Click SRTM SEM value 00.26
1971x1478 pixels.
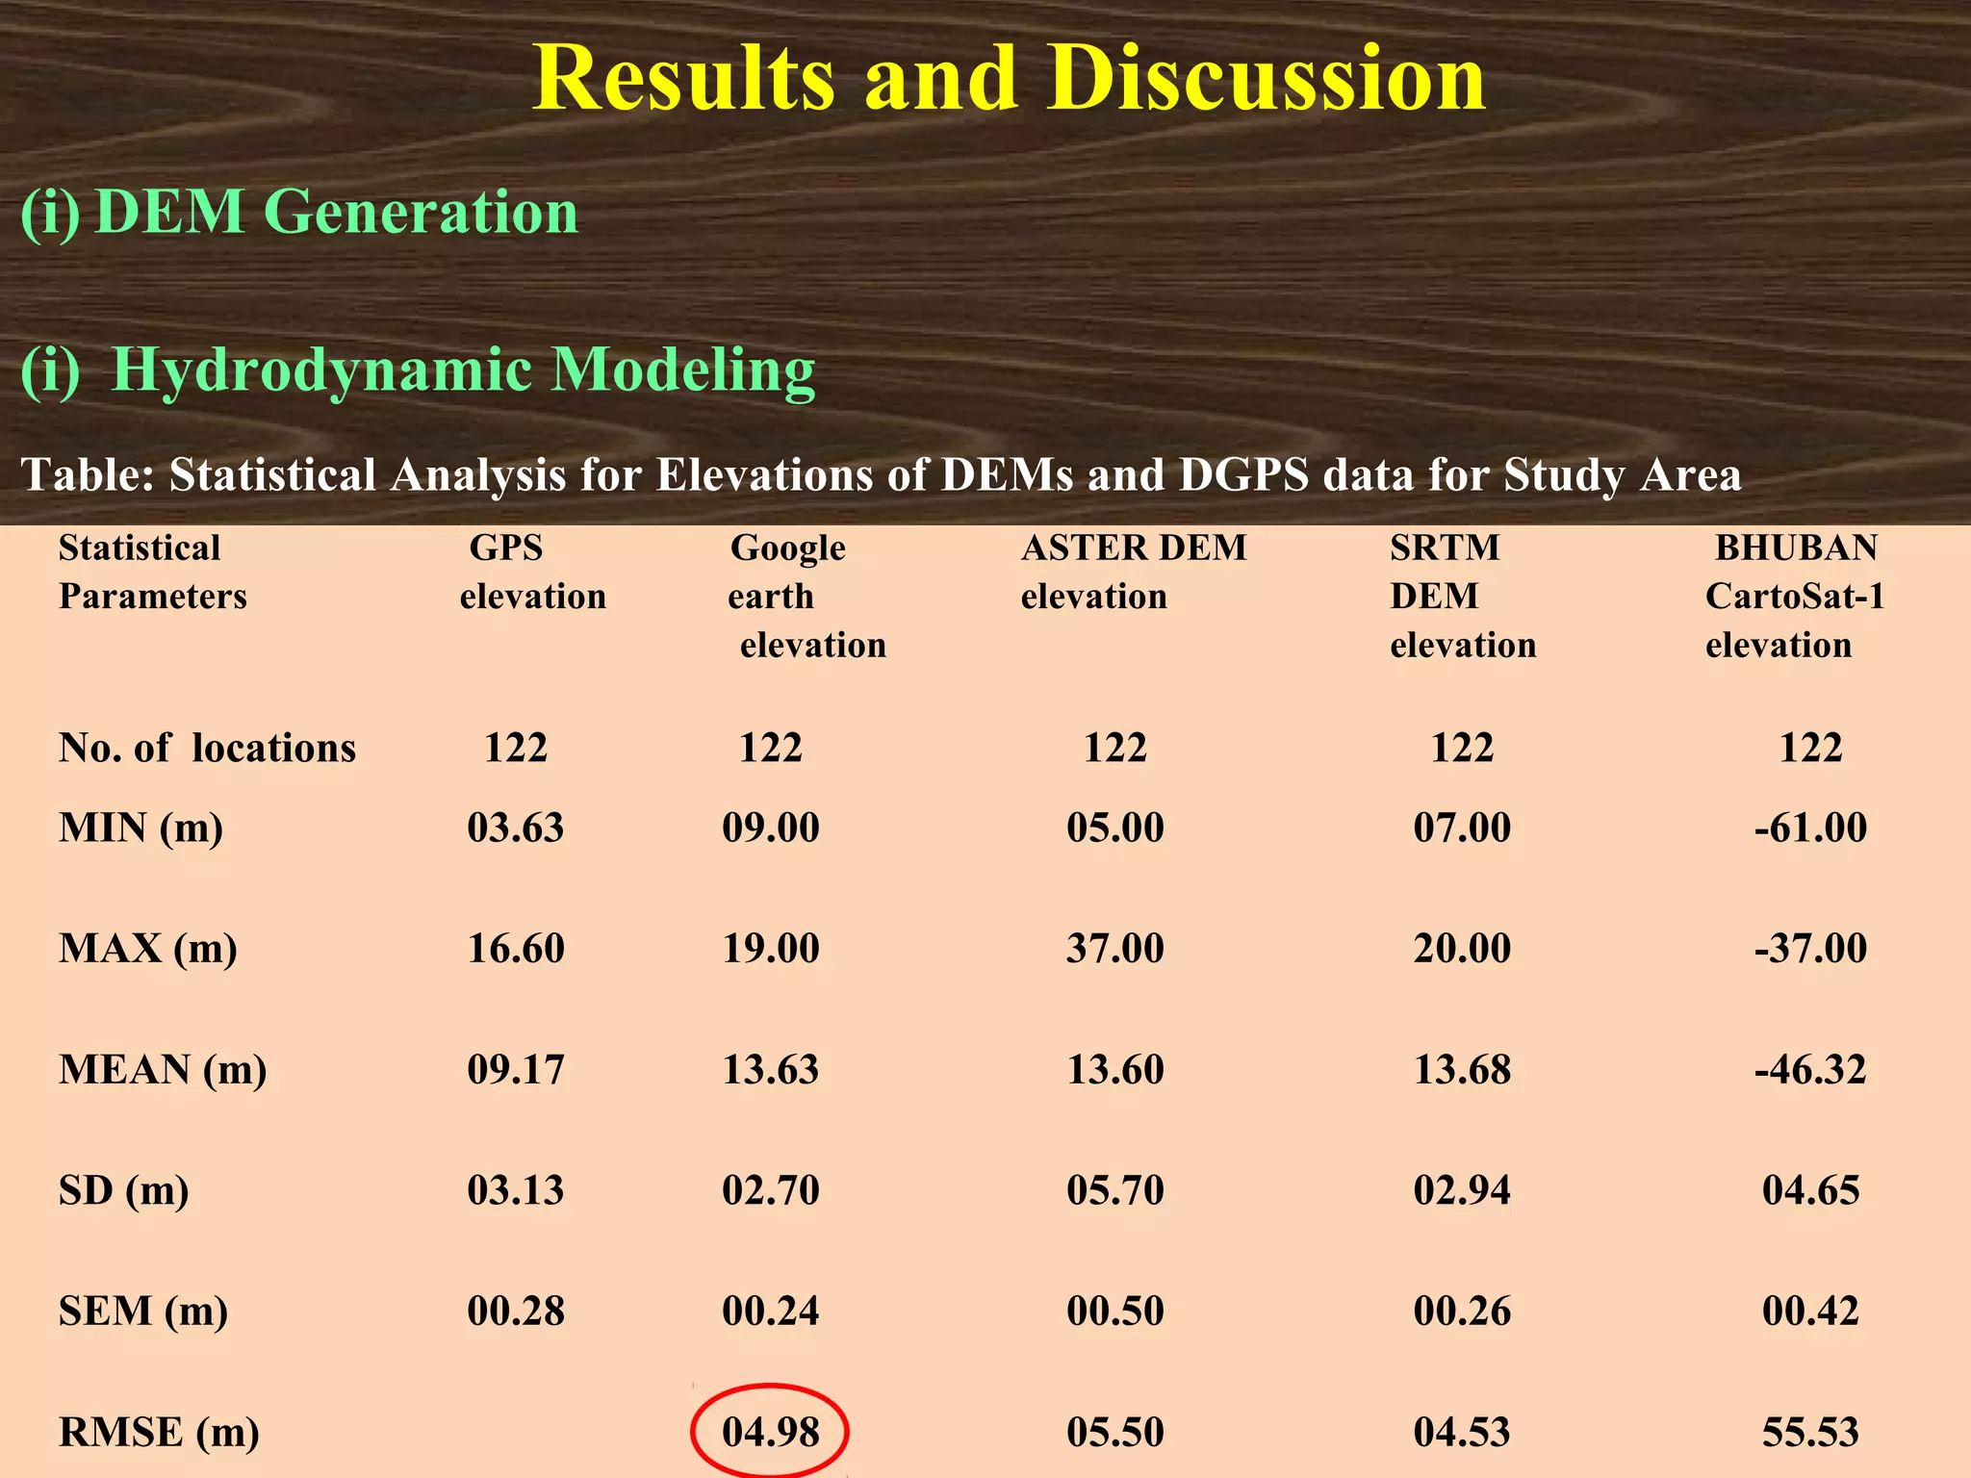point(1462,1312)
